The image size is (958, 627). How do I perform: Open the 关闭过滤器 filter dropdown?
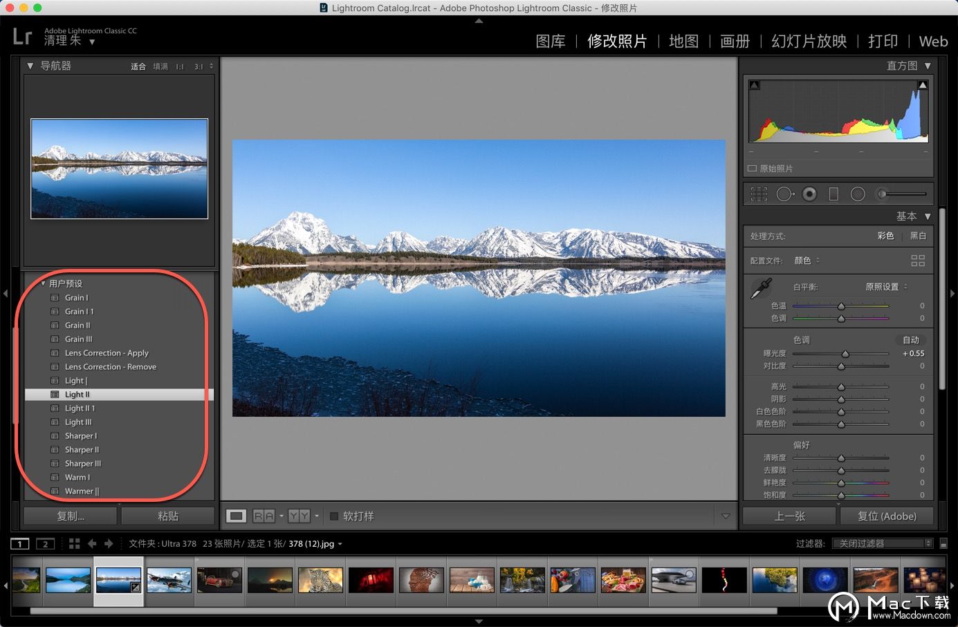pos(883,543)
